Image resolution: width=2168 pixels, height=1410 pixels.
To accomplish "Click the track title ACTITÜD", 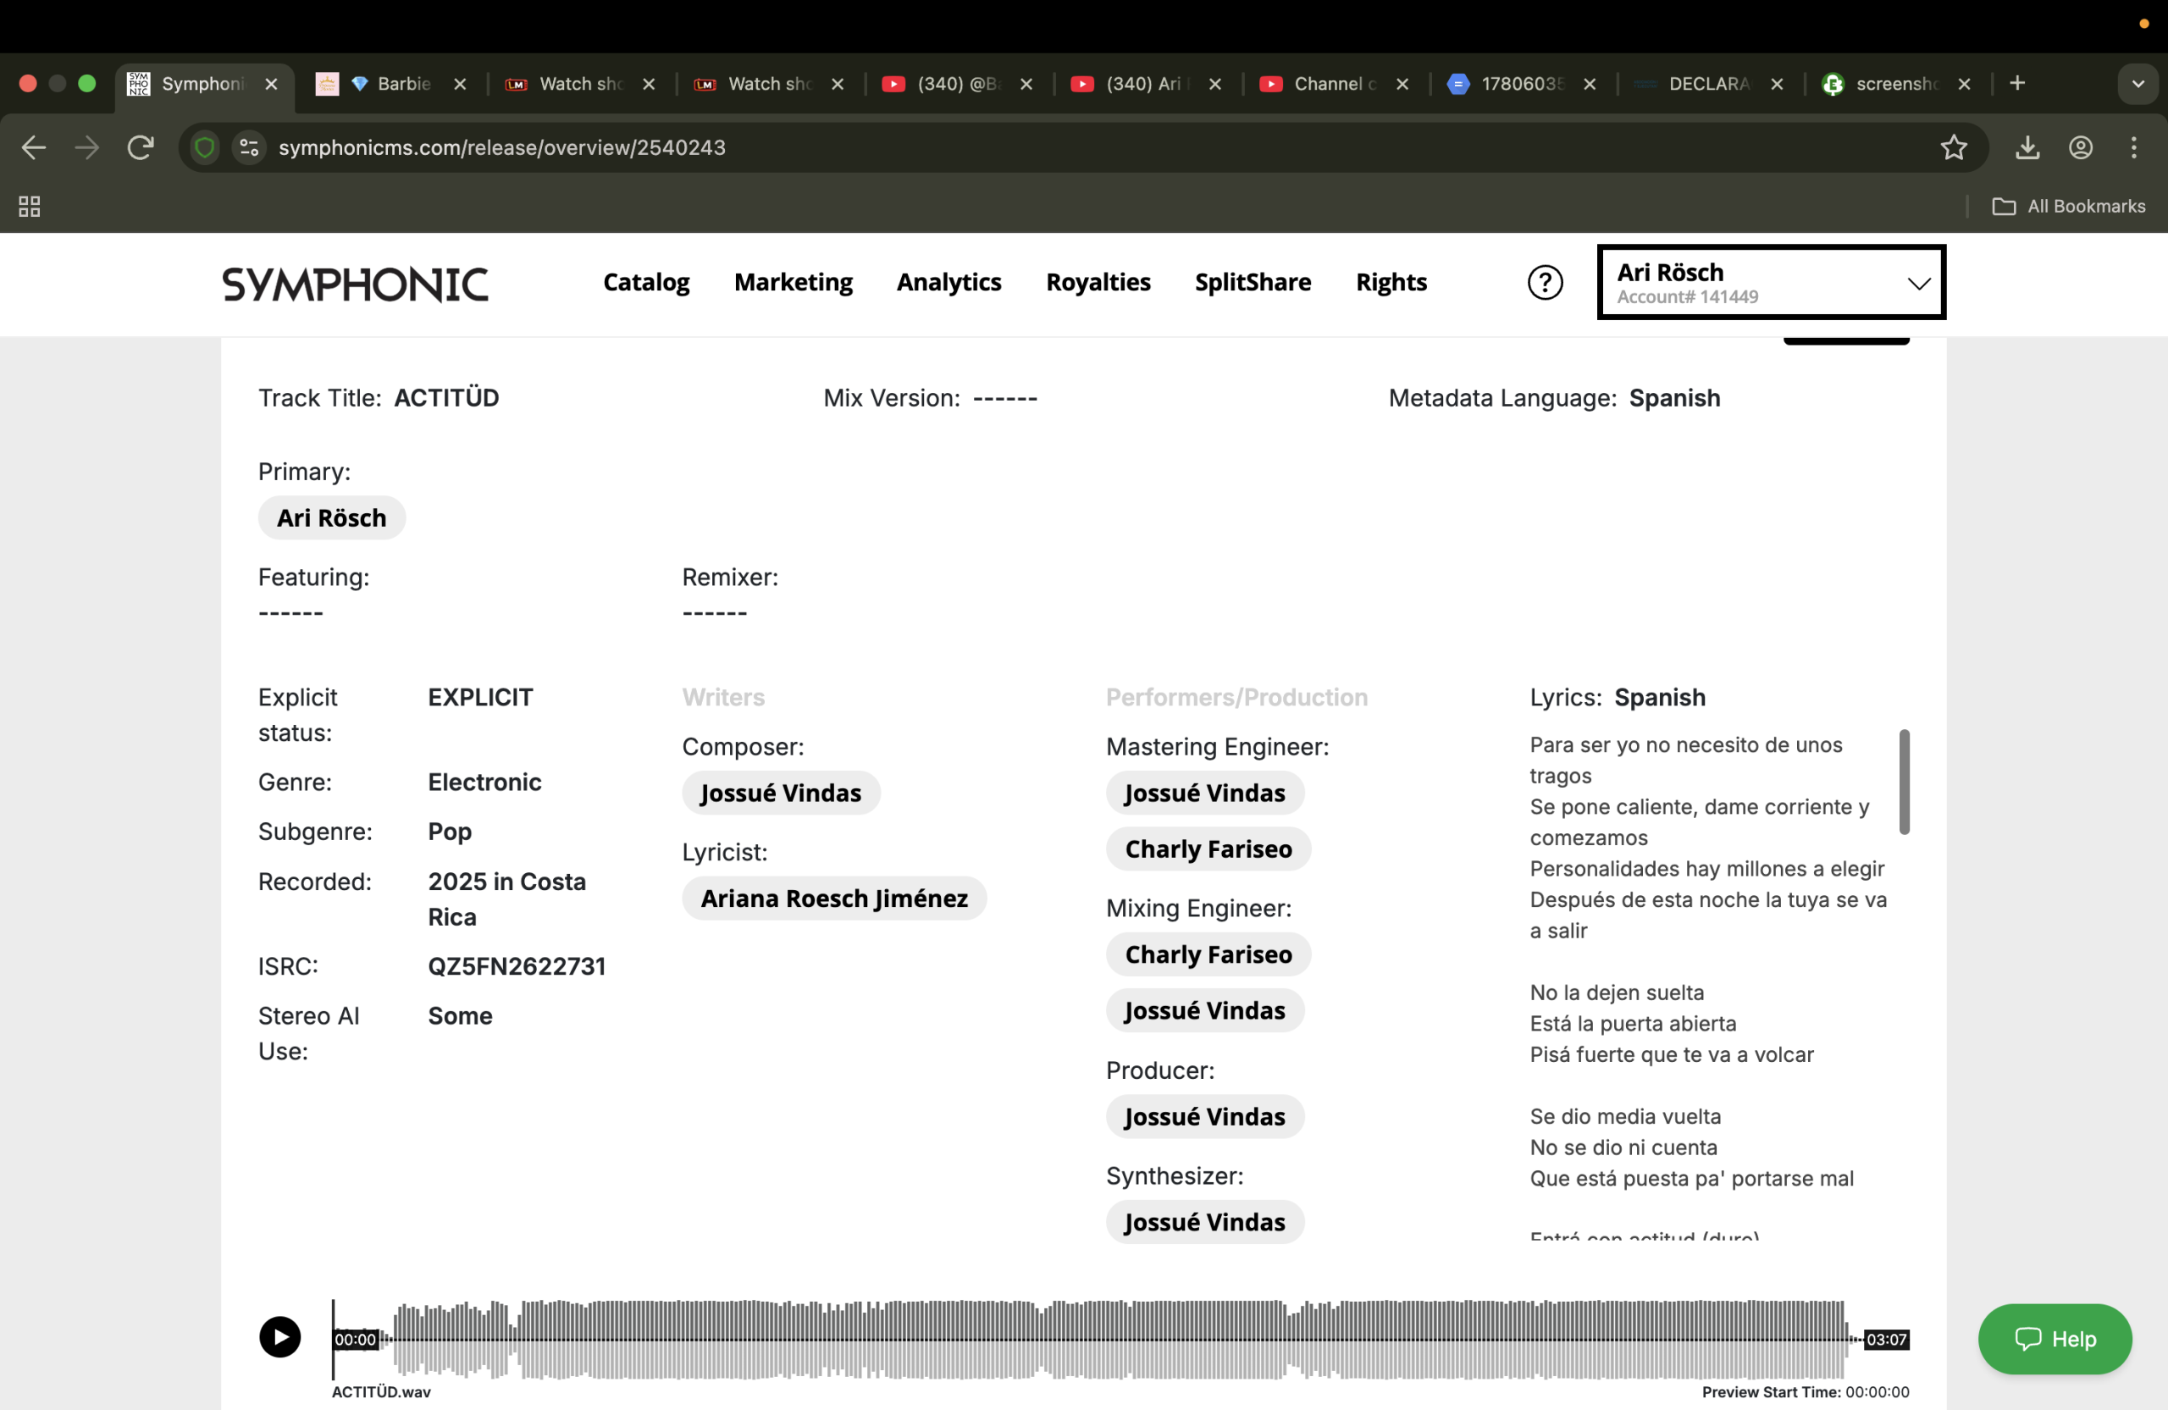I will pyautogui.click(x=446, y=397).
